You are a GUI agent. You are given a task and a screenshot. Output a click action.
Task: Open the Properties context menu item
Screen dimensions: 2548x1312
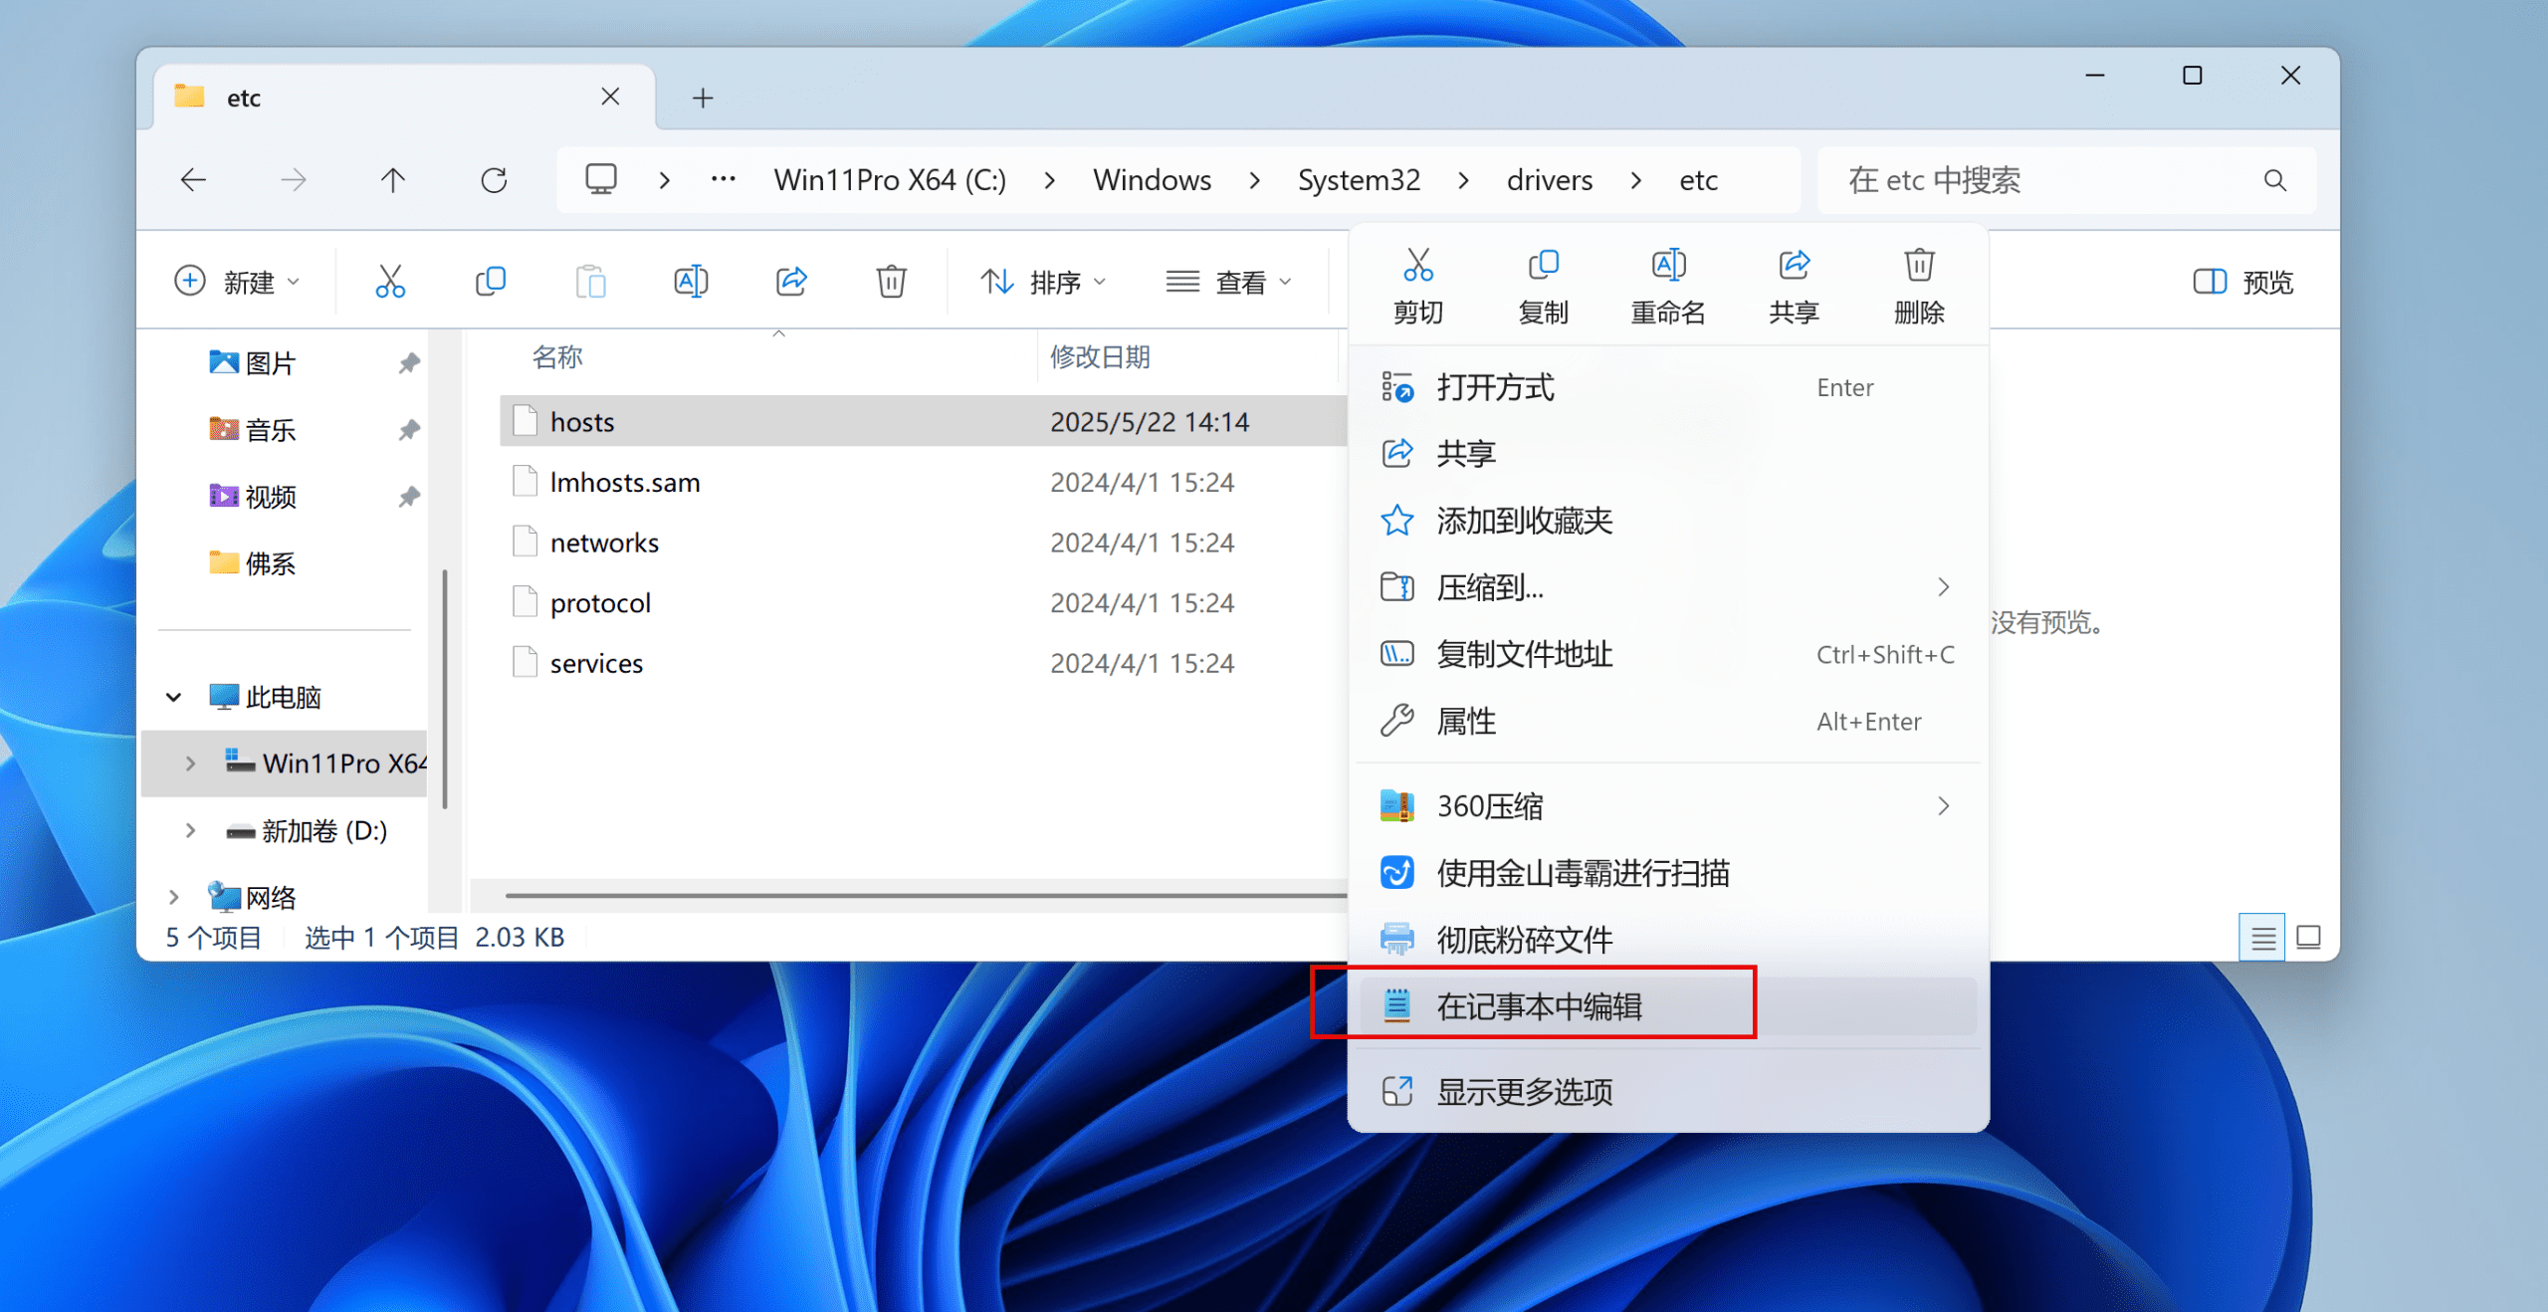[x=1466, y=721]
